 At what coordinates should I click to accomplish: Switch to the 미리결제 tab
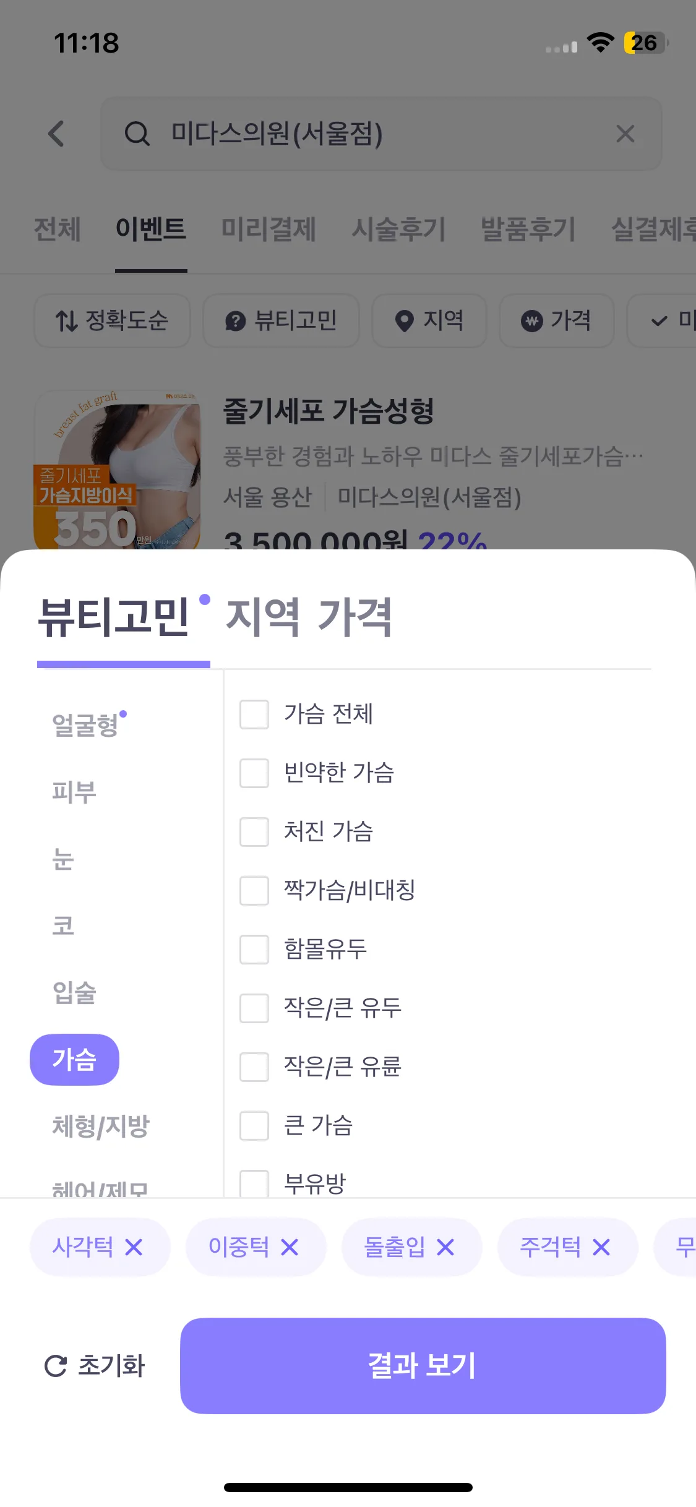pyautogui.click(x=269, y=229)
